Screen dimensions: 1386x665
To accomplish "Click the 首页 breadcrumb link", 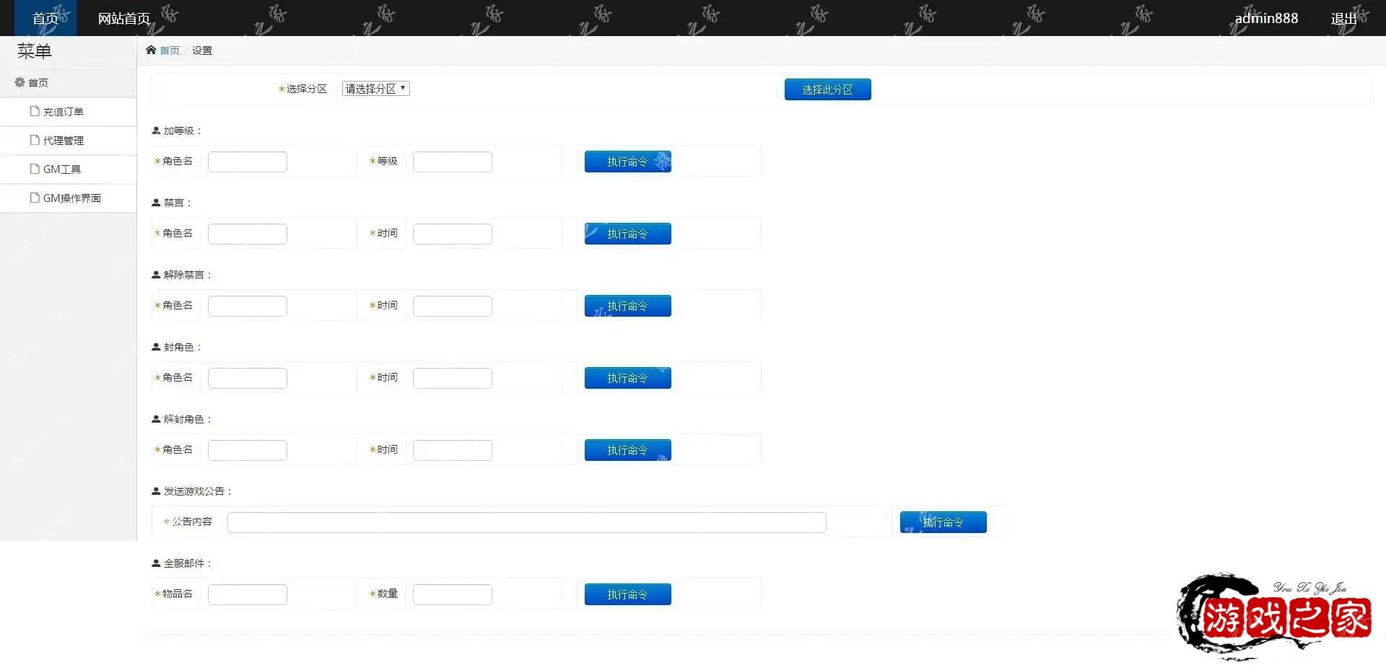I will click(170, 50).
